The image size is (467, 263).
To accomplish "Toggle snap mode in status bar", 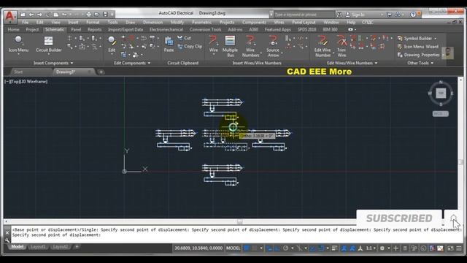I will tap(255, 248).
